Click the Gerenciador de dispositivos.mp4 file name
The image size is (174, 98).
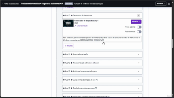click(x=86, y=21)
